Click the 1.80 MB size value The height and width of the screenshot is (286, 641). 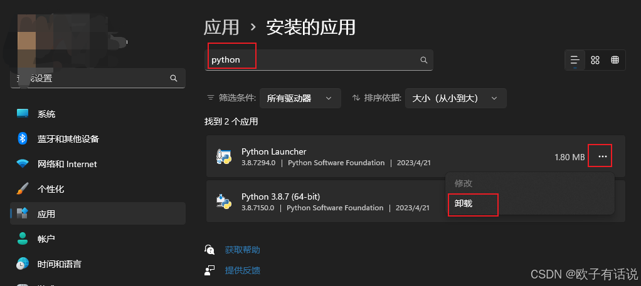pyautogui.click(x=569, y=157)
